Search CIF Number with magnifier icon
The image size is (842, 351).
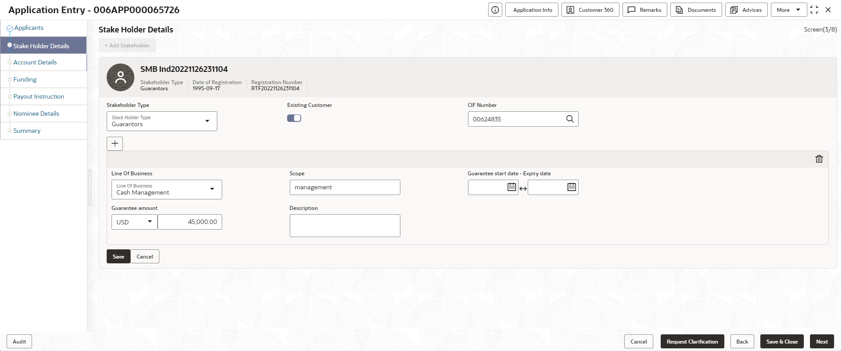(570, 119)
